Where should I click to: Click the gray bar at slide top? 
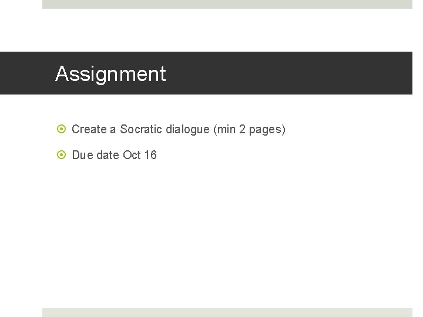click(227, 4)
